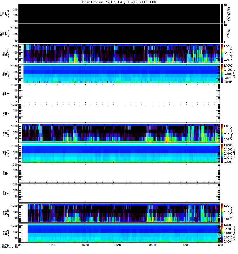Click inside the tha fbk scm1 spectrogram
238x254 pixels.
pos(119,74)
